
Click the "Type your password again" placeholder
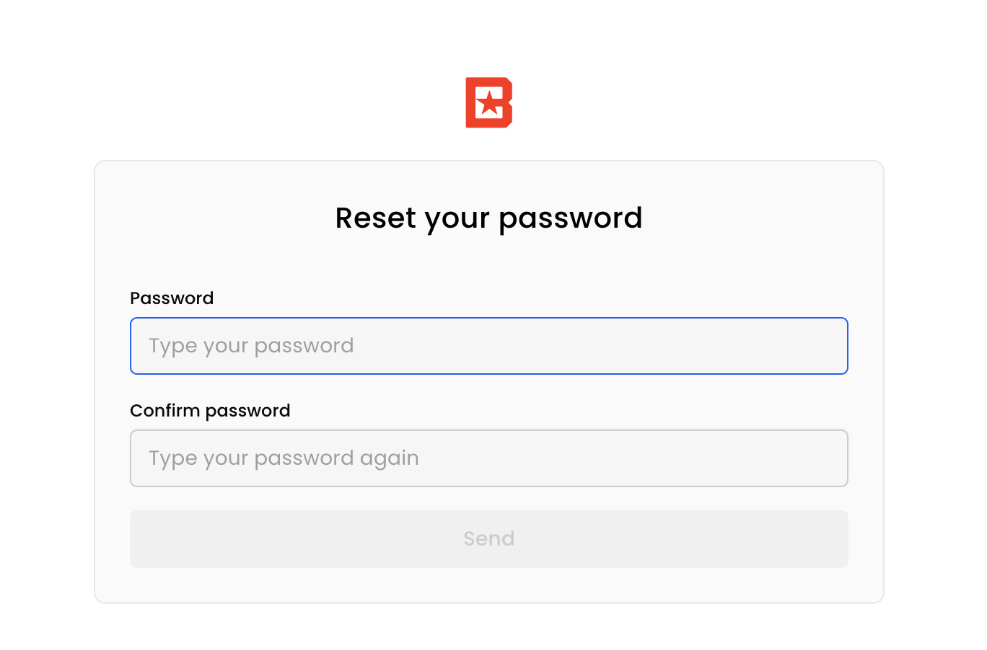[x=284, y=458]
